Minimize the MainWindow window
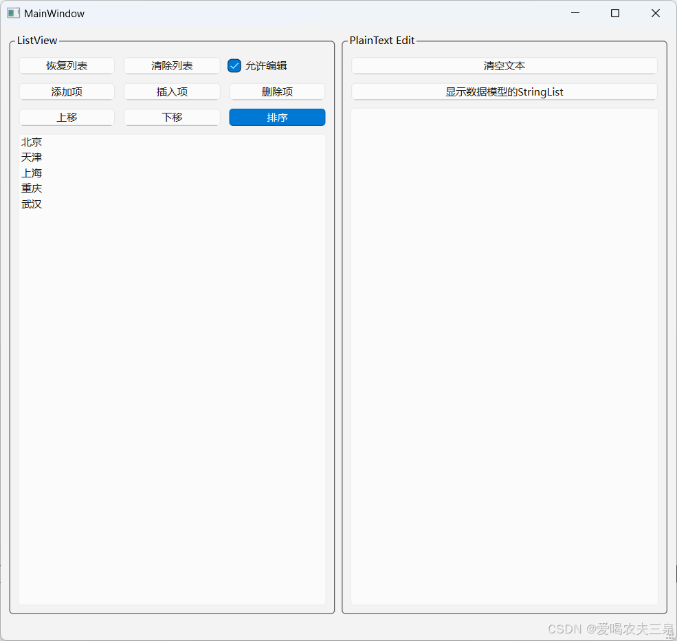Image resolution: width=677 pixels, height=641 pixels. (x=575, y=13)
